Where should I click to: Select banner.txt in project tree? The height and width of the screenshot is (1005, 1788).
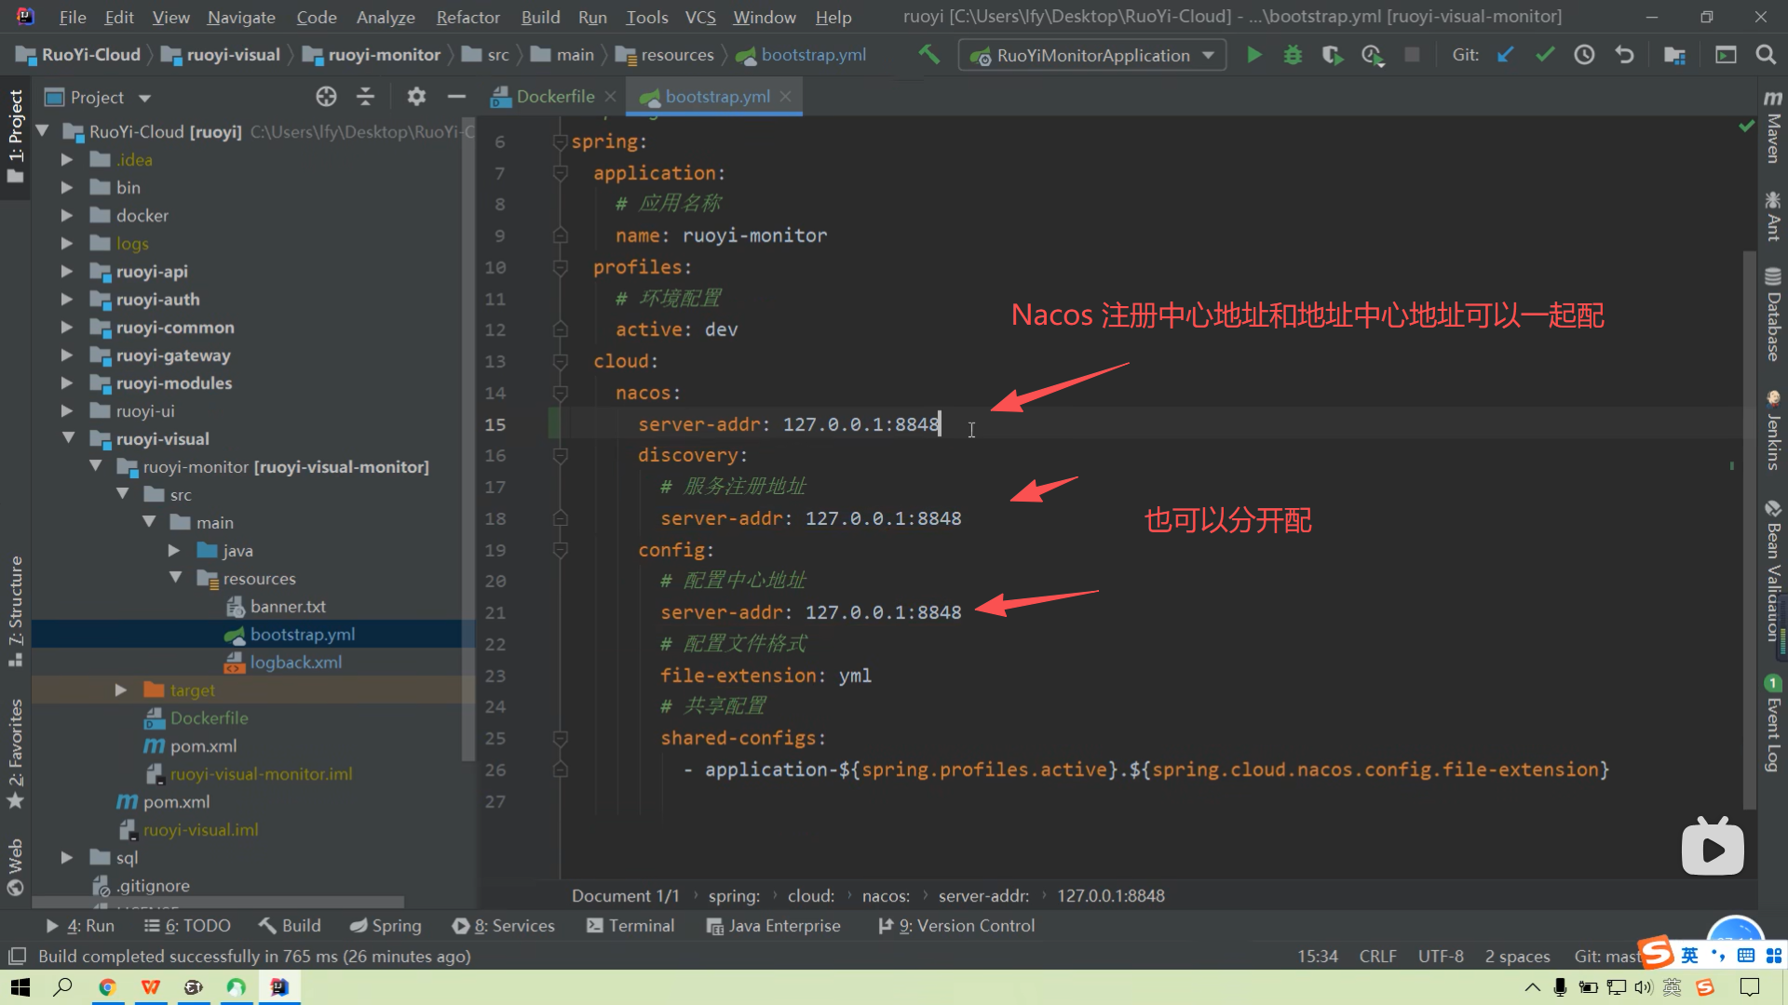click(x=288, y=606)
